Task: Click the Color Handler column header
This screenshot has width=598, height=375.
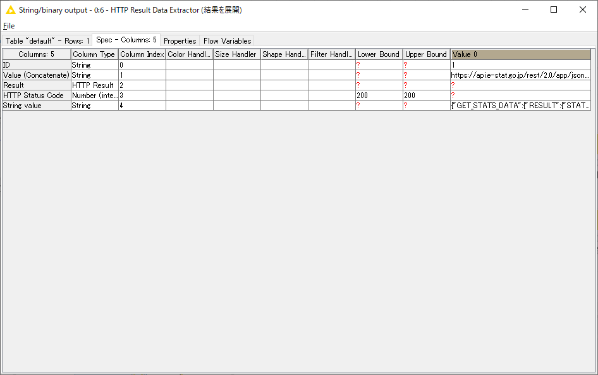Action: tap(189, 54)
